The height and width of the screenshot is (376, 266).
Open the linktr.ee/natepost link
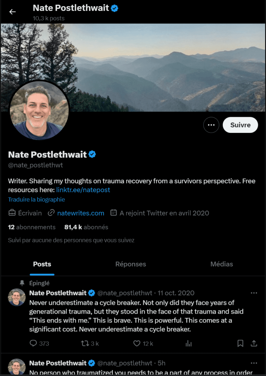83,190
